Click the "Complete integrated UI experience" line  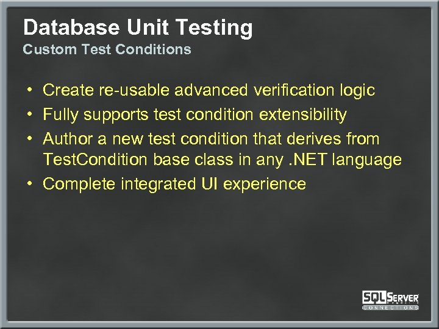174,184
